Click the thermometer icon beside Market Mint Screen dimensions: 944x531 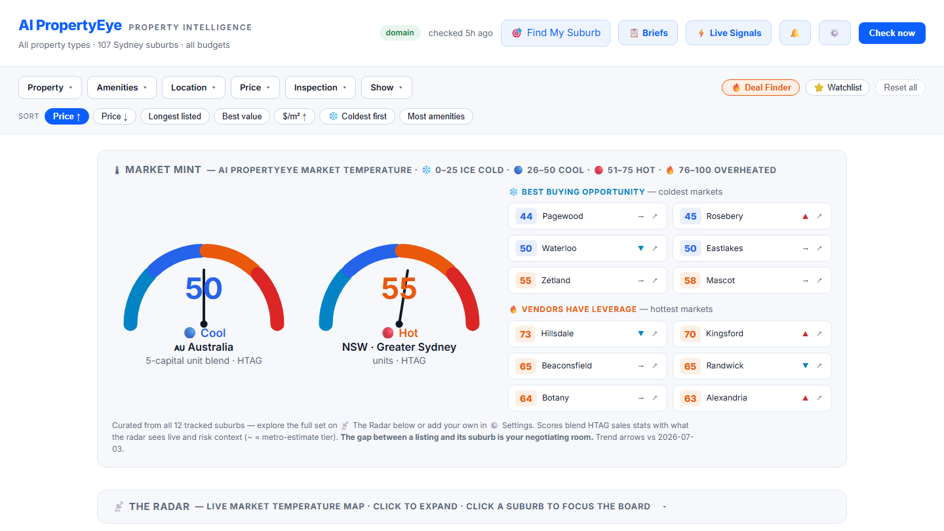click(x=117, y=170)
